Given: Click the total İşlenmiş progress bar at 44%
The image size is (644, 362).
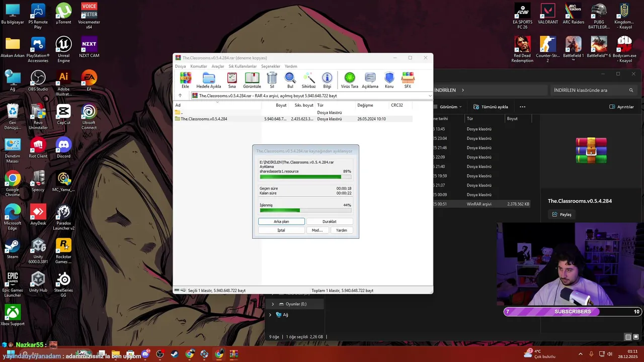Looking at the screenshot, I should click(x=305, y=210).
